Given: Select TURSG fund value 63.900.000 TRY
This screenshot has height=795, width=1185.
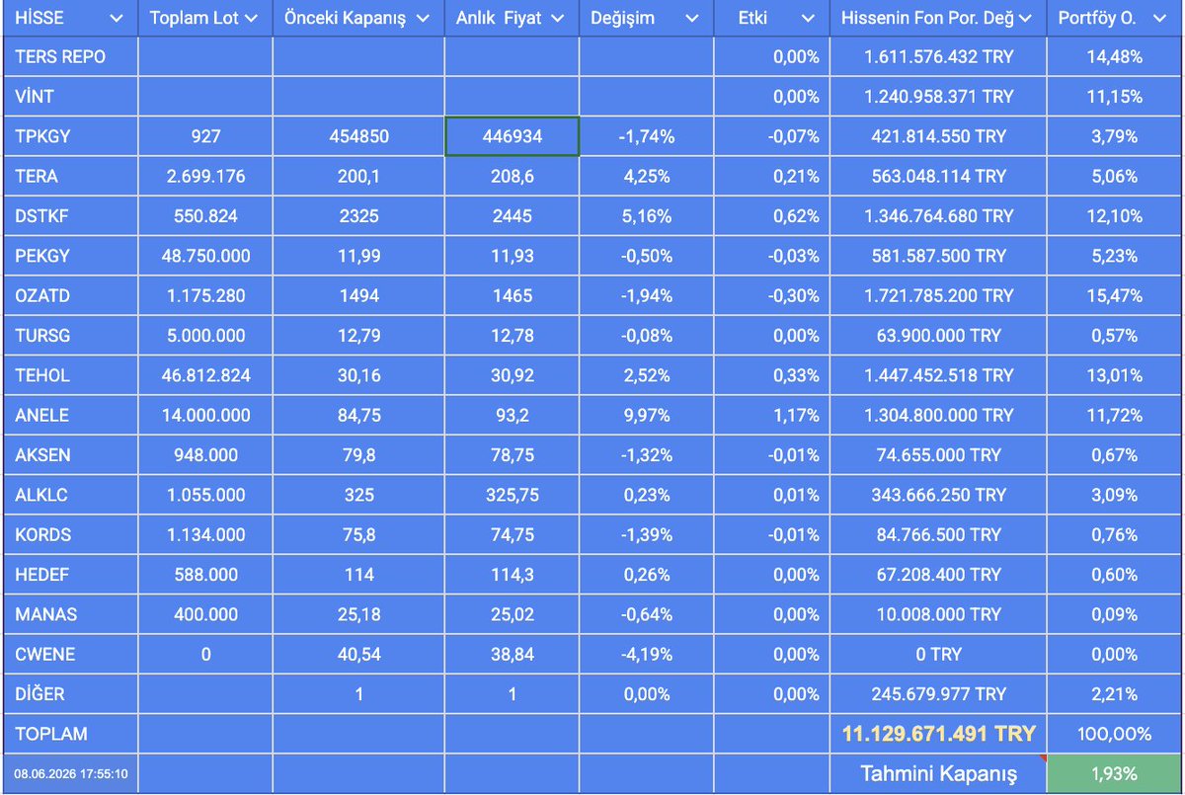Looking at the screenshot, I should click(x=938, y=336).
